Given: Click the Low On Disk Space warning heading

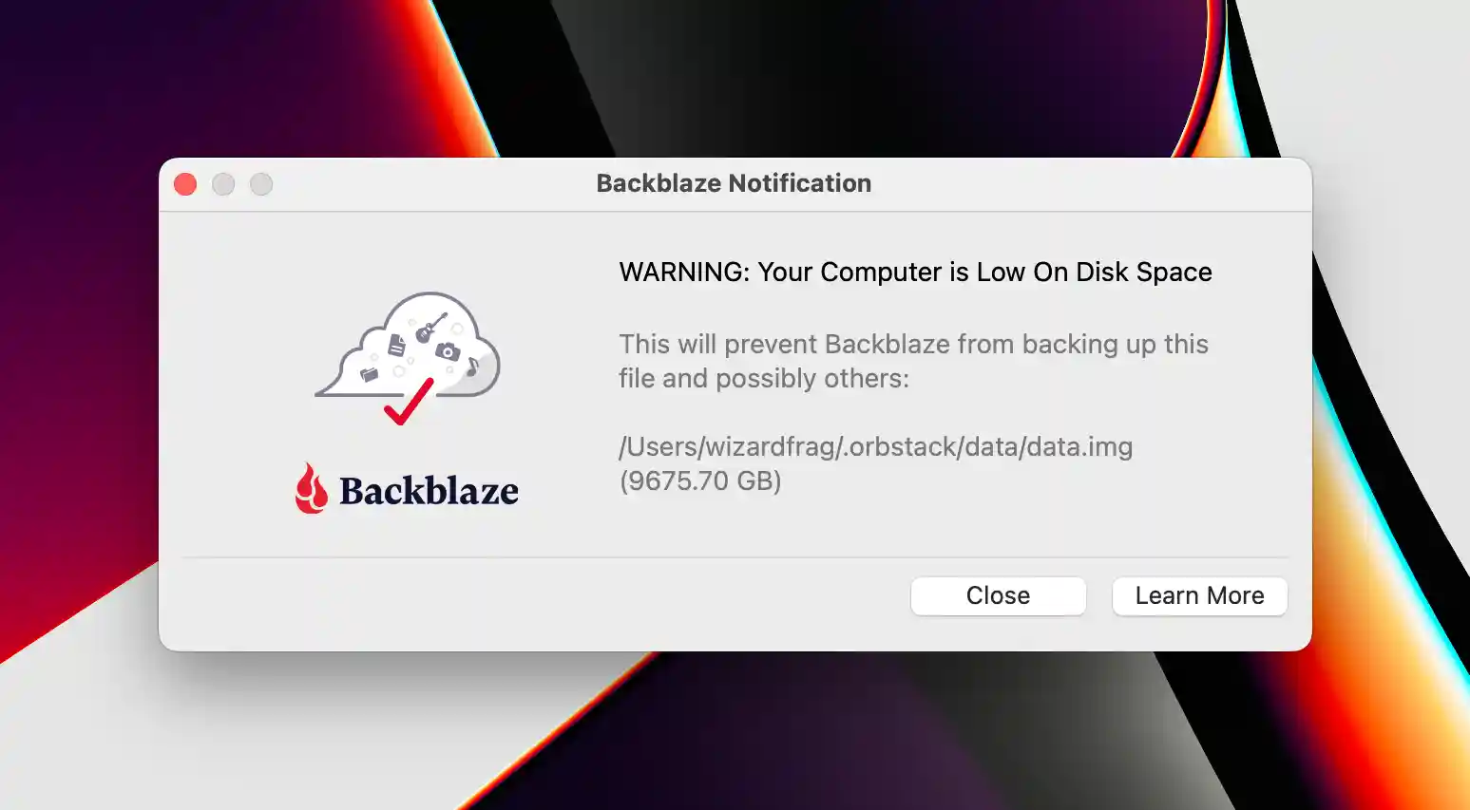Looking at the screenshot, I should coord(915,273).
